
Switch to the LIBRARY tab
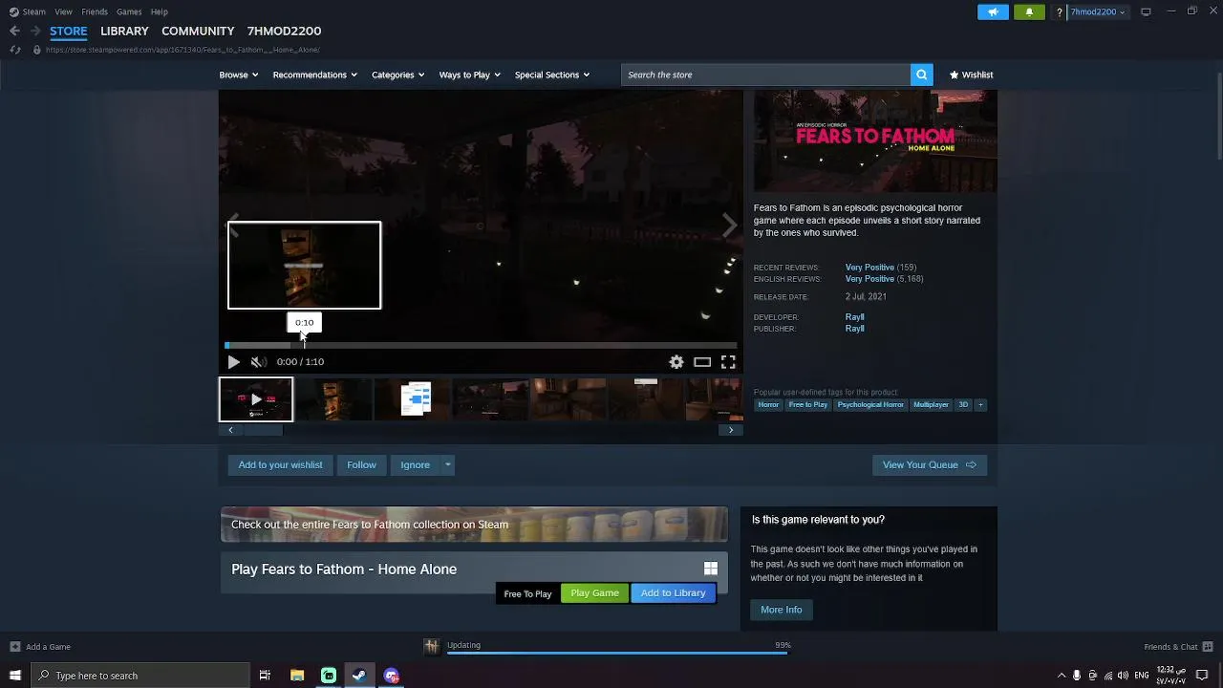(124, 31)
